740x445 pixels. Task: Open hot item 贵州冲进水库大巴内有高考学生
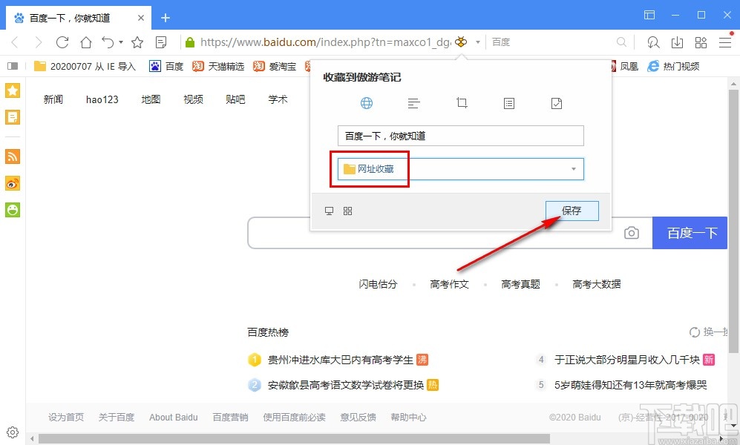340,360
